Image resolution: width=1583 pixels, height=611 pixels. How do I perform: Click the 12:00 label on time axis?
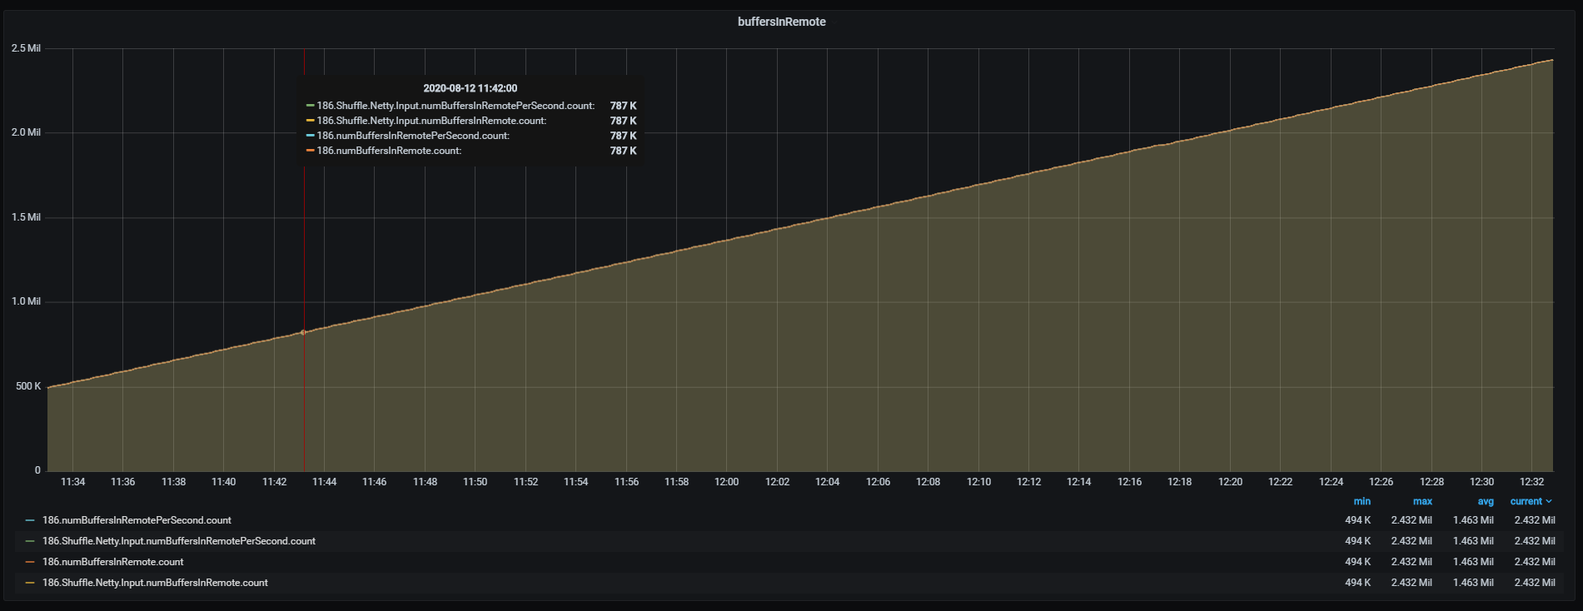pos(726,482)
